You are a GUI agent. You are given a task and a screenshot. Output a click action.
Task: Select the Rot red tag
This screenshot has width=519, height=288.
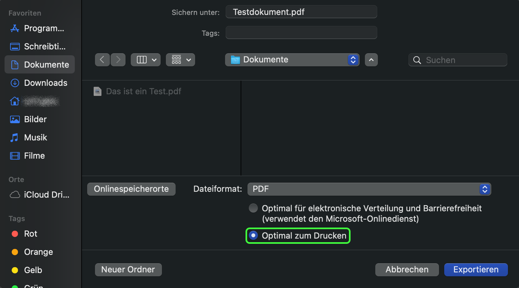click(30, 234)
